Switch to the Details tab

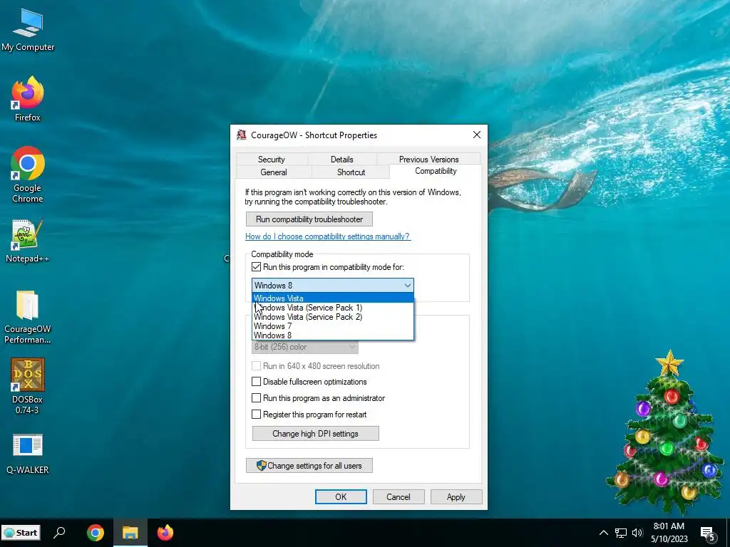pos(341,159)
